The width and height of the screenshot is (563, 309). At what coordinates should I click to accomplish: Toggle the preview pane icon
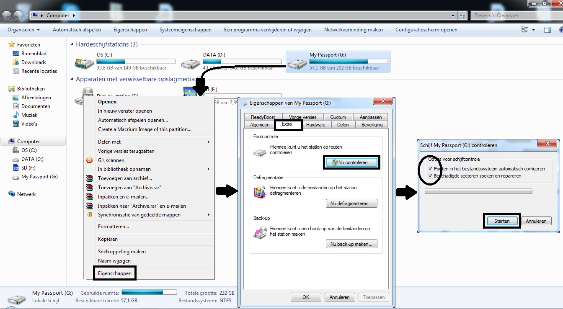(x=547, y=30)
